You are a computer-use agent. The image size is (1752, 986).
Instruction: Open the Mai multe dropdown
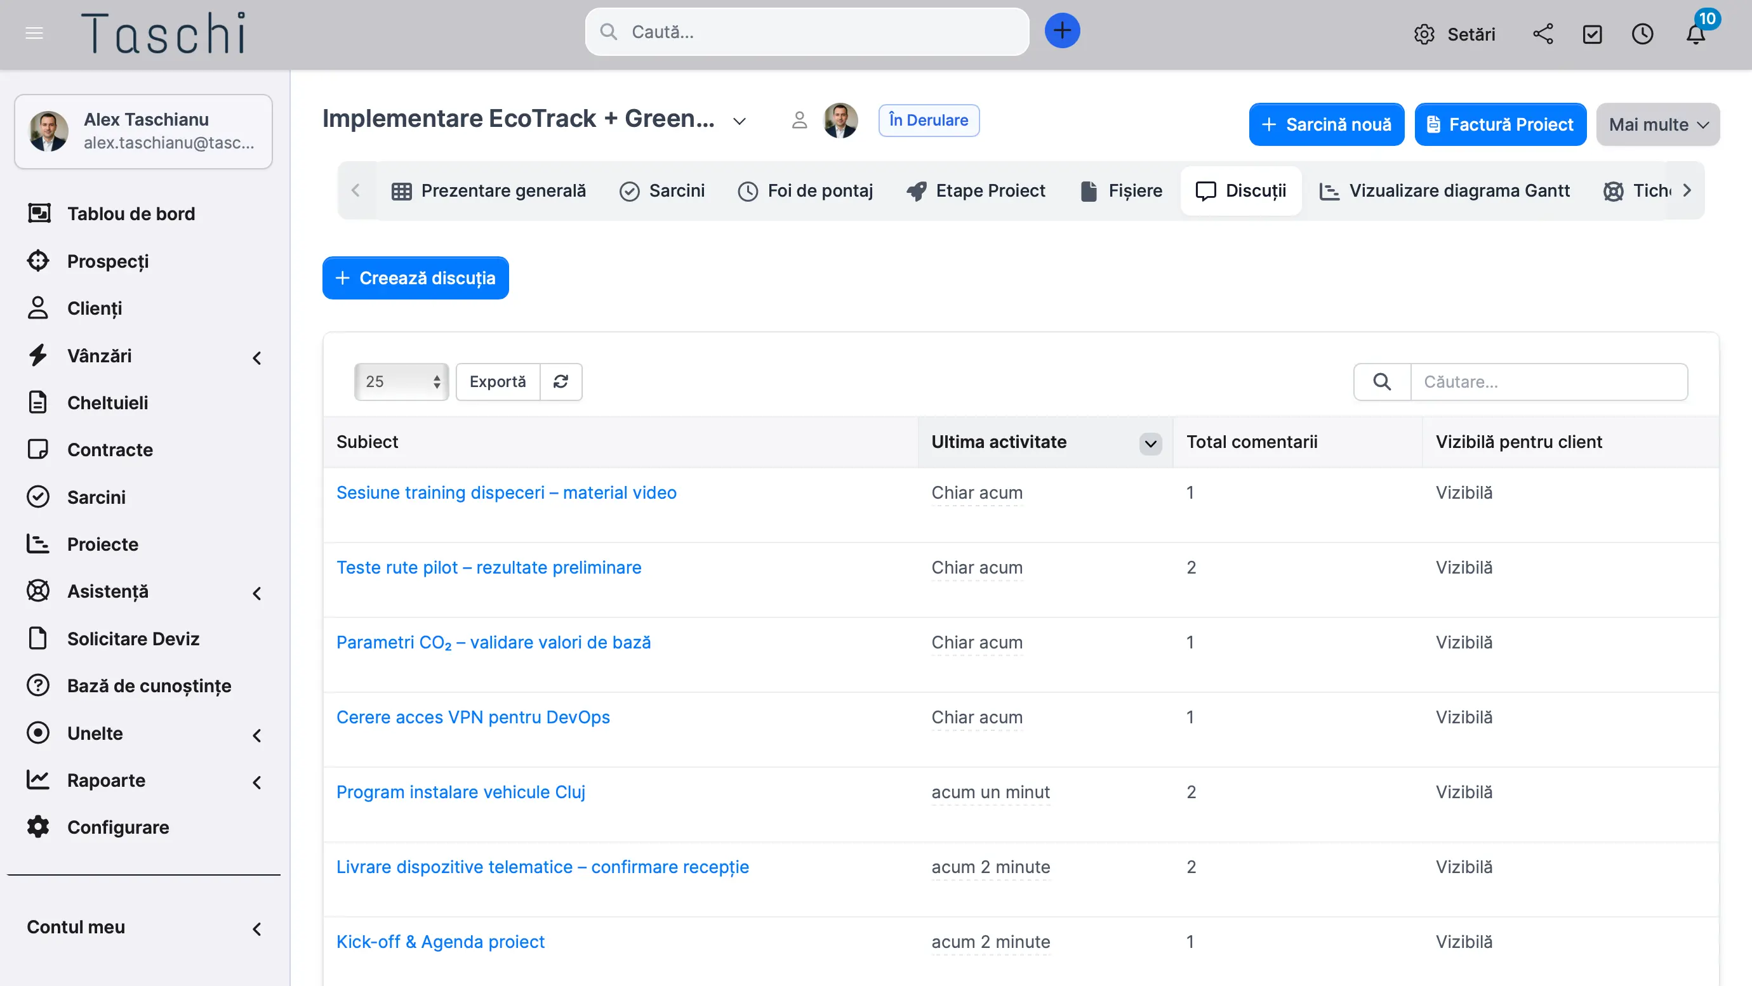click(x=1657, y=124)
